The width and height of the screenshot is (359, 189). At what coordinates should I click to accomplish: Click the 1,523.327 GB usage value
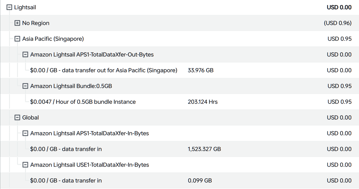204,149
